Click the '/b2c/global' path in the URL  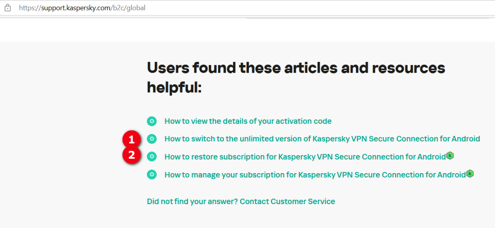click(130, 8)
